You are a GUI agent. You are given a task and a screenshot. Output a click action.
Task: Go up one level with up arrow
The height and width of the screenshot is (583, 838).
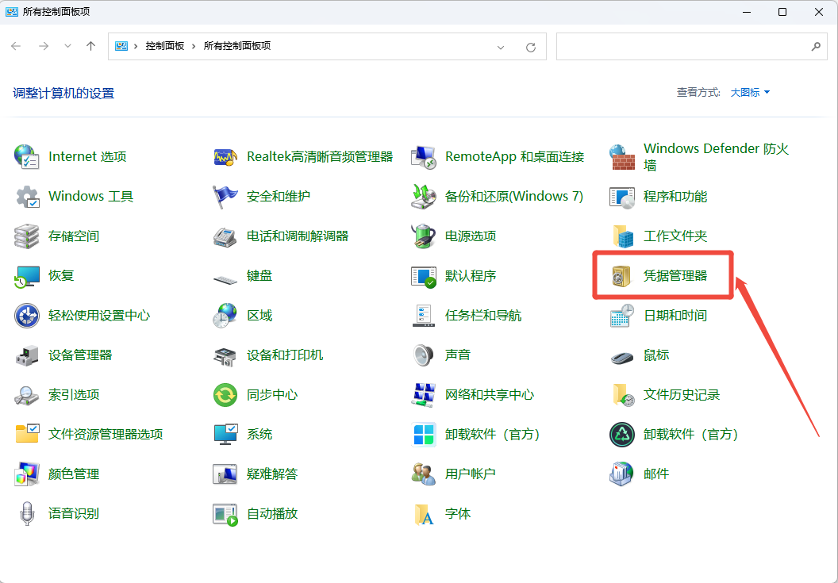point(90,46)
